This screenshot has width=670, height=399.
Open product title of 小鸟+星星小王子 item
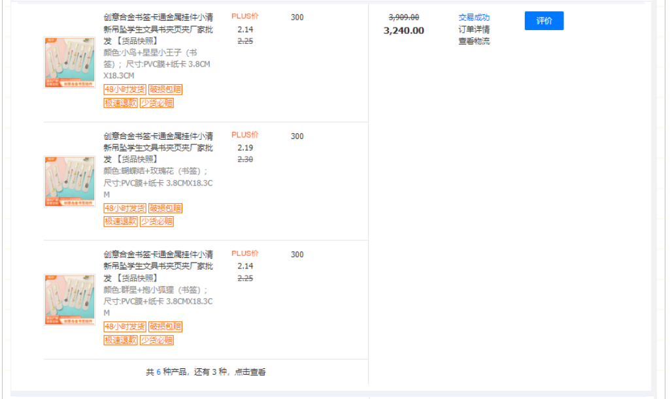point(158,29)
